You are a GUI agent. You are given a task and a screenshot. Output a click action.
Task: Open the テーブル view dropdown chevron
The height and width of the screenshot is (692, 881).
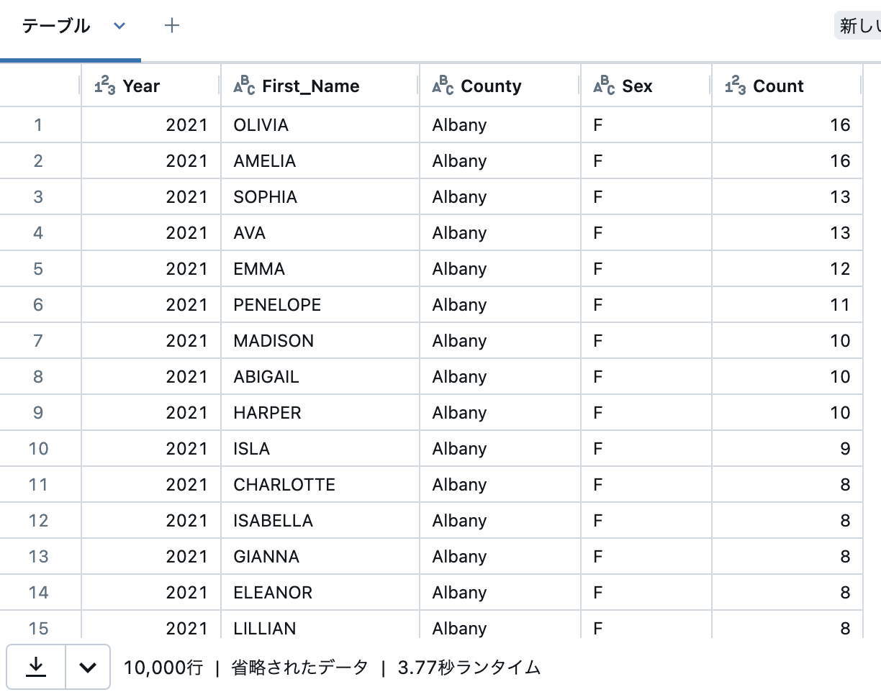119,25
